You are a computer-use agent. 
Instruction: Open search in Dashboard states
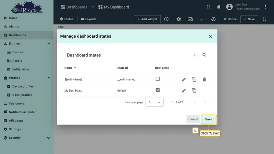pos(204,55)
